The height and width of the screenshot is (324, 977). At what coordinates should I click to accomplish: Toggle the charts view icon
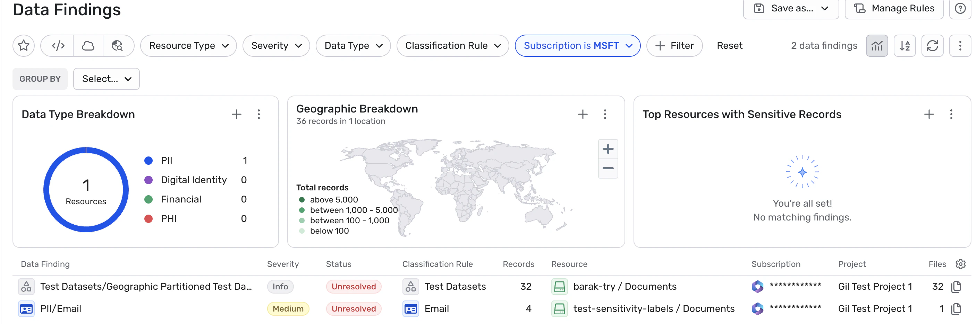876,46
